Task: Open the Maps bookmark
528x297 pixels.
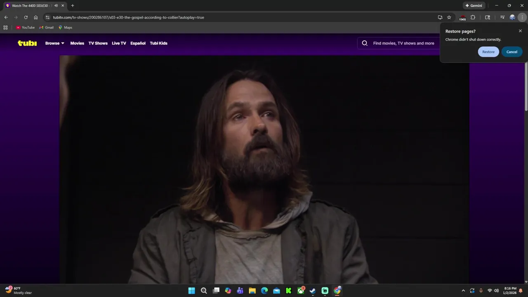Action: 66,28
